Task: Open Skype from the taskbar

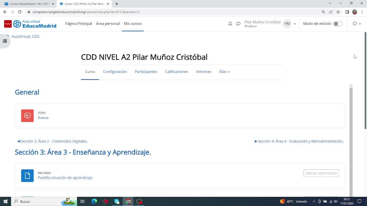Action: click(x=117, y=201)
